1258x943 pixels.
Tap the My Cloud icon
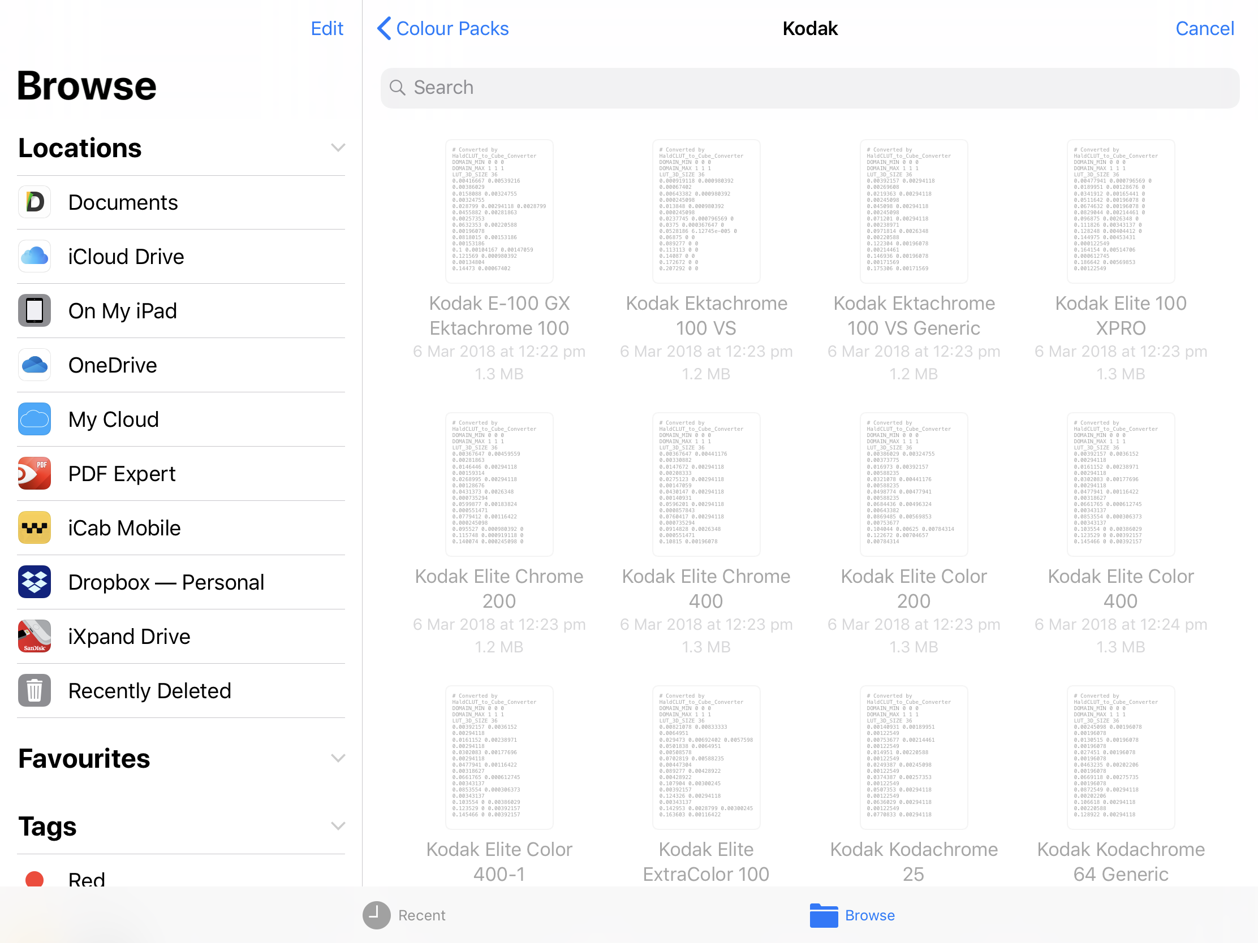(35, 419)
